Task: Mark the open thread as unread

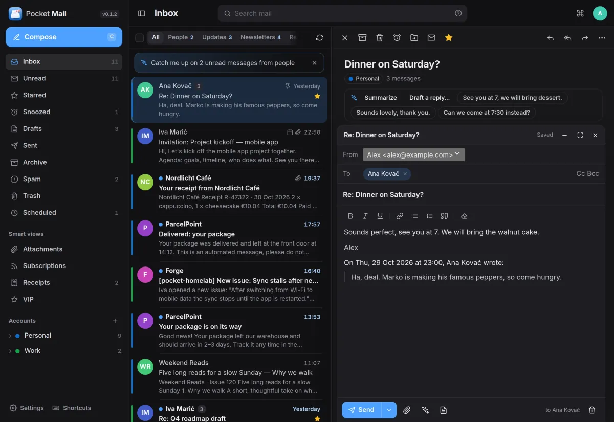Action: 431,37
